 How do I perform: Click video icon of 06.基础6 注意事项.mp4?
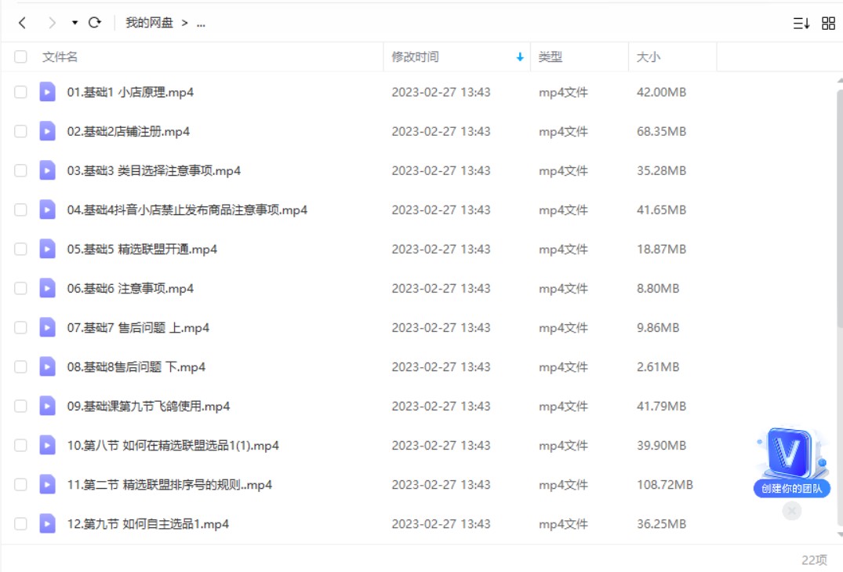47,289
